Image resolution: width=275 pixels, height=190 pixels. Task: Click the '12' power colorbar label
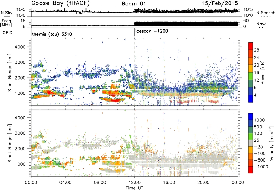[256, 80]
